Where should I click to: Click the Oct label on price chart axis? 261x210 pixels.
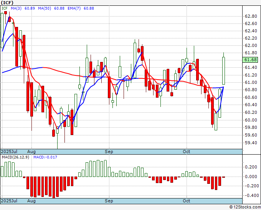(187, 152)
